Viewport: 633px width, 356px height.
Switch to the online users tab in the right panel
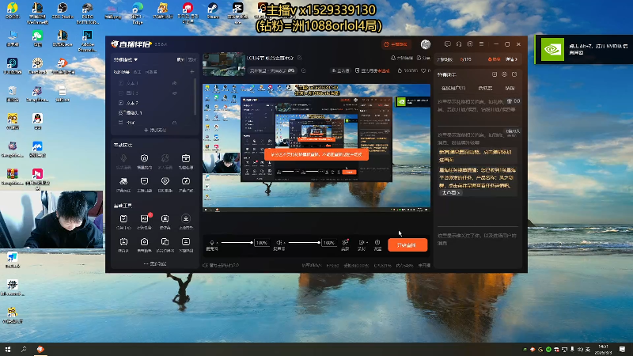coord(453,88)
